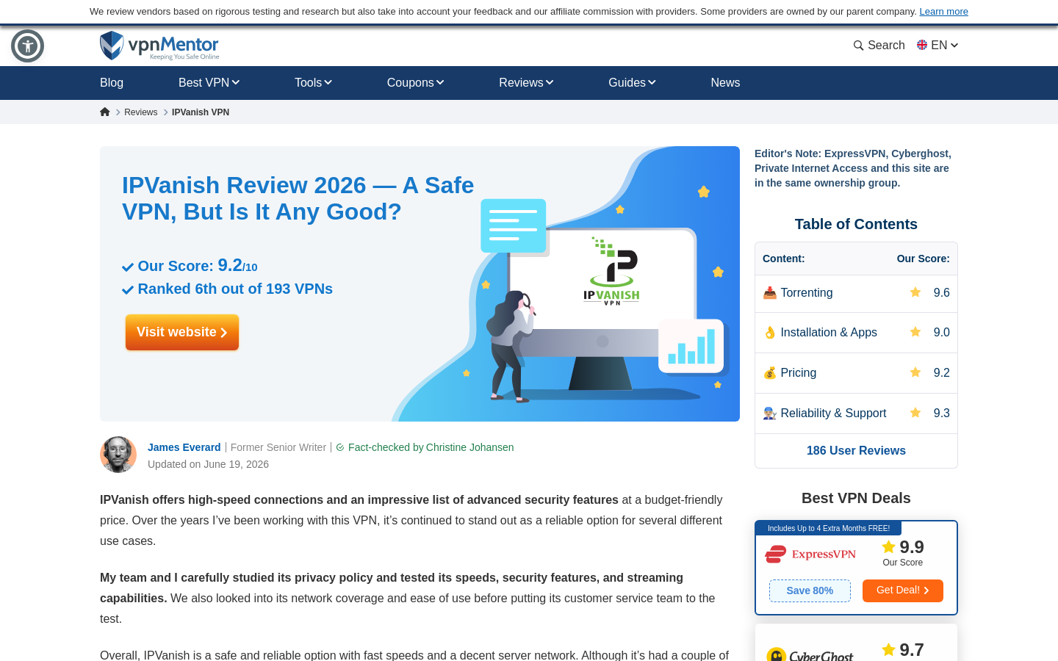Open James Everard author profile link
Viewport: 1058px width, 661px height.
[184, 447]
